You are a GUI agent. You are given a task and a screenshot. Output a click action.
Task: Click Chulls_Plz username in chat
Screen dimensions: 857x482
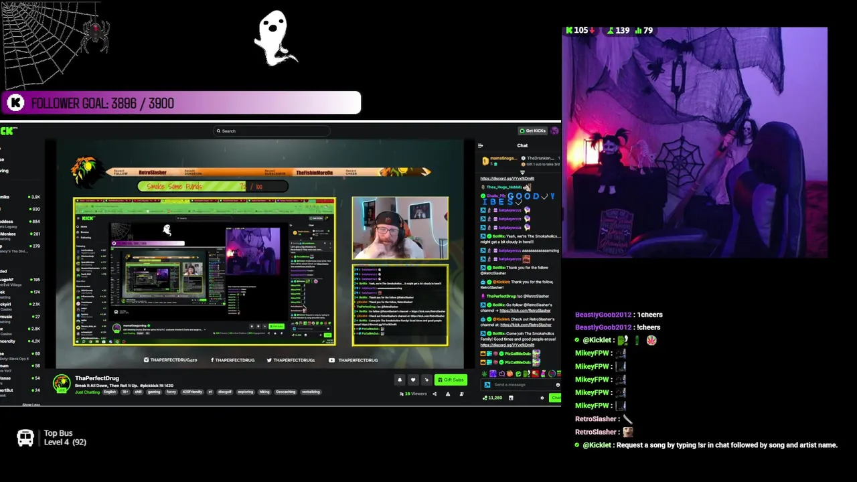point(496,196)
